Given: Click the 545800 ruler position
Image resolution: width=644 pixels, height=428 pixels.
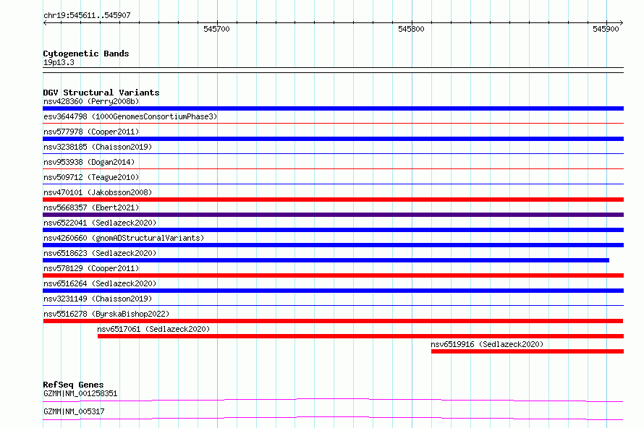Looking at the screenshot, I should [411, 29].
